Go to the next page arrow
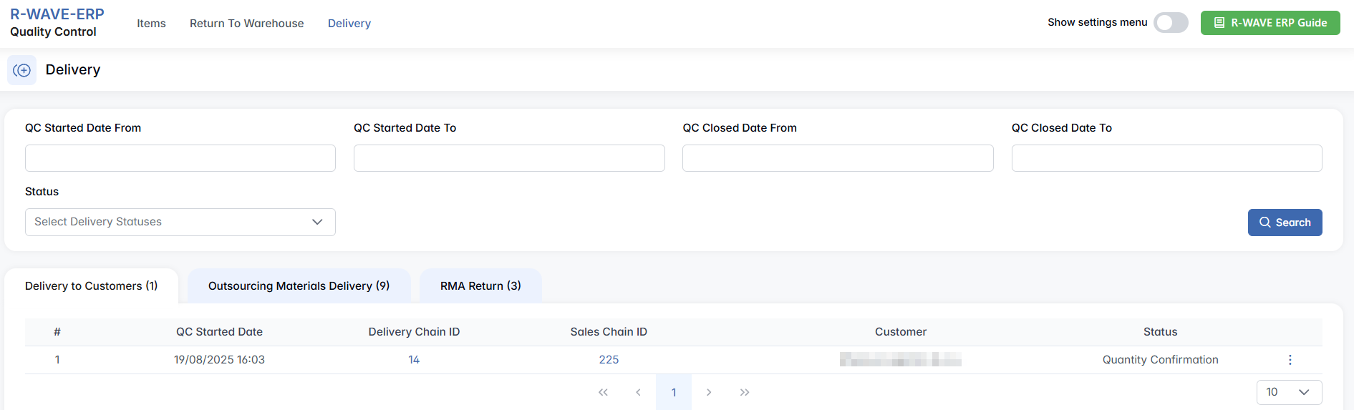Image resolution: width=1354 pixels, height=410 pixels. [x=709, y=392]
